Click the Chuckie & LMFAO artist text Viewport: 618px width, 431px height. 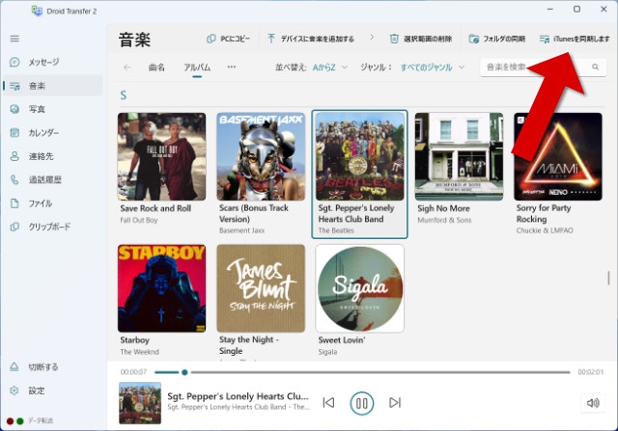[545, 230]
